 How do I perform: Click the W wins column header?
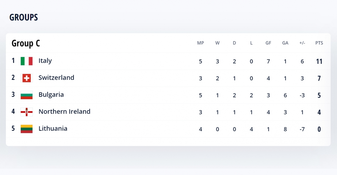217,43
